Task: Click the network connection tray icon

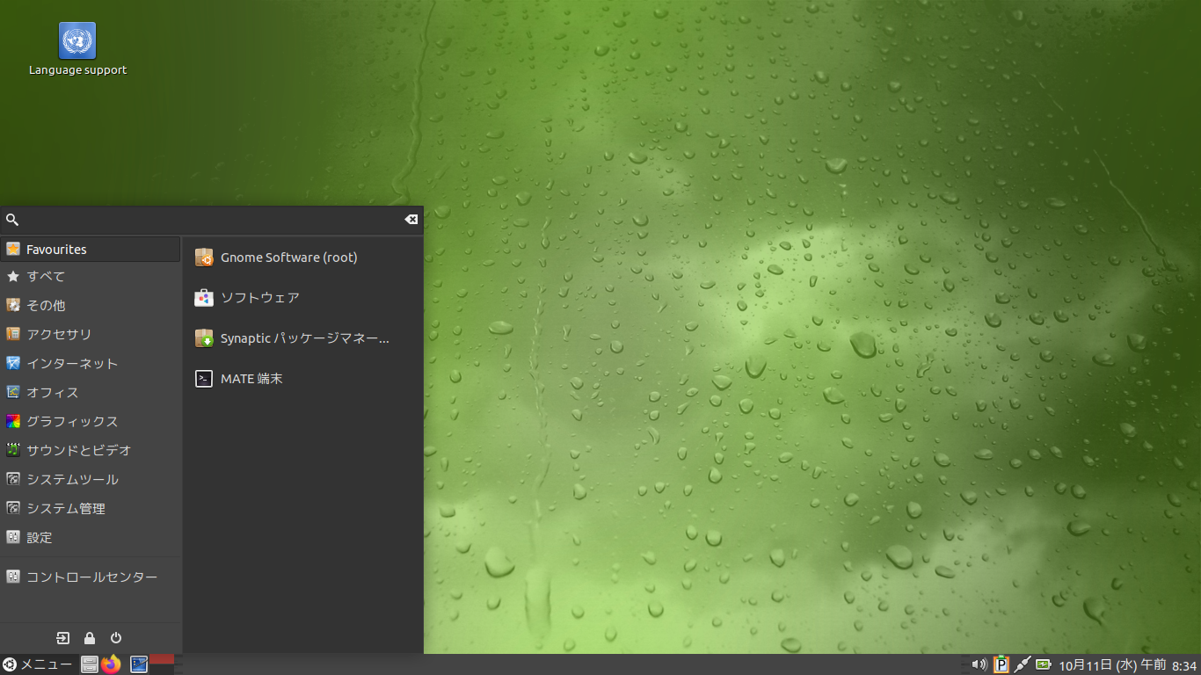Action: [1022, 664]
